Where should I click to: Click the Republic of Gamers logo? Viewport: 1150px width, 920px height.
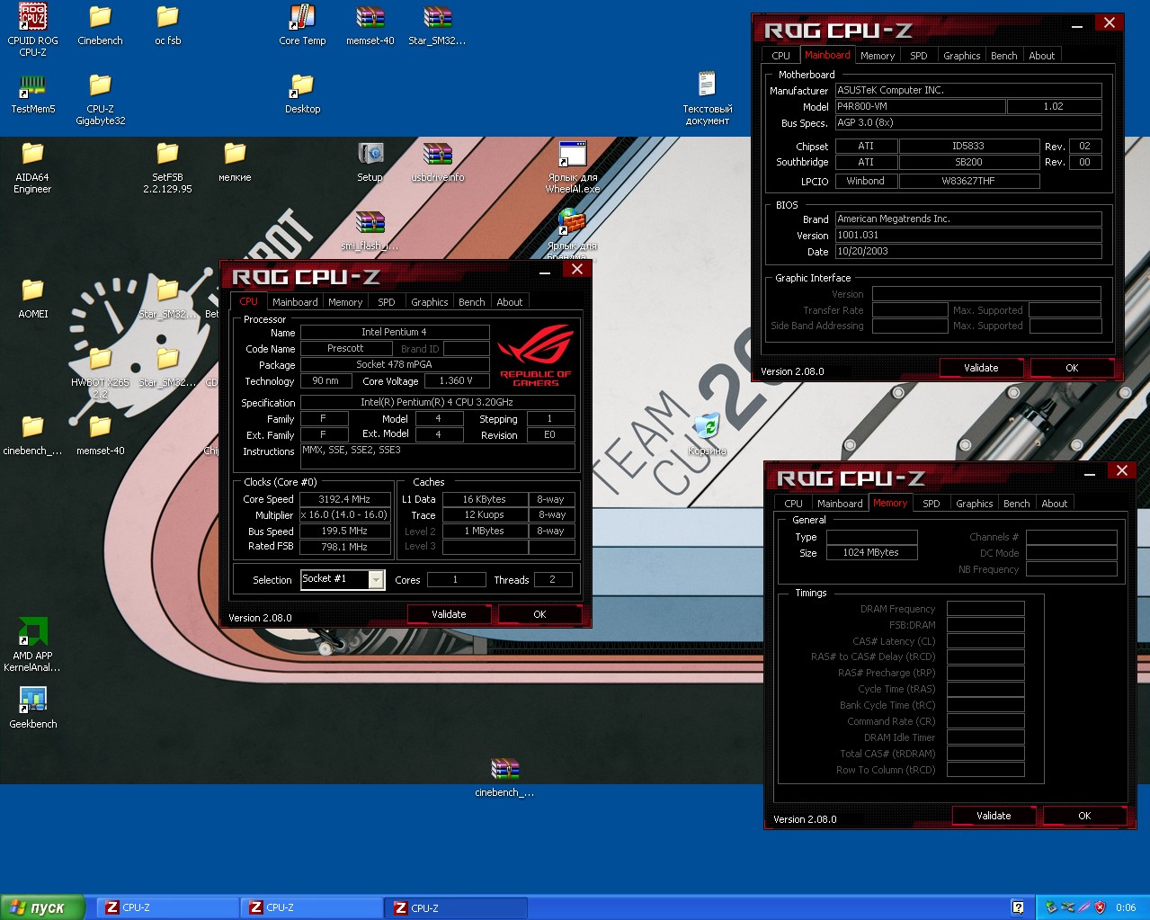pos(536,356)
